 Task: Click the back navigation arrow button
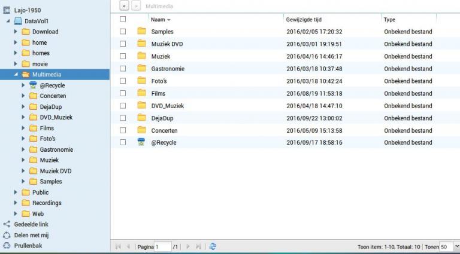(124, 5)
